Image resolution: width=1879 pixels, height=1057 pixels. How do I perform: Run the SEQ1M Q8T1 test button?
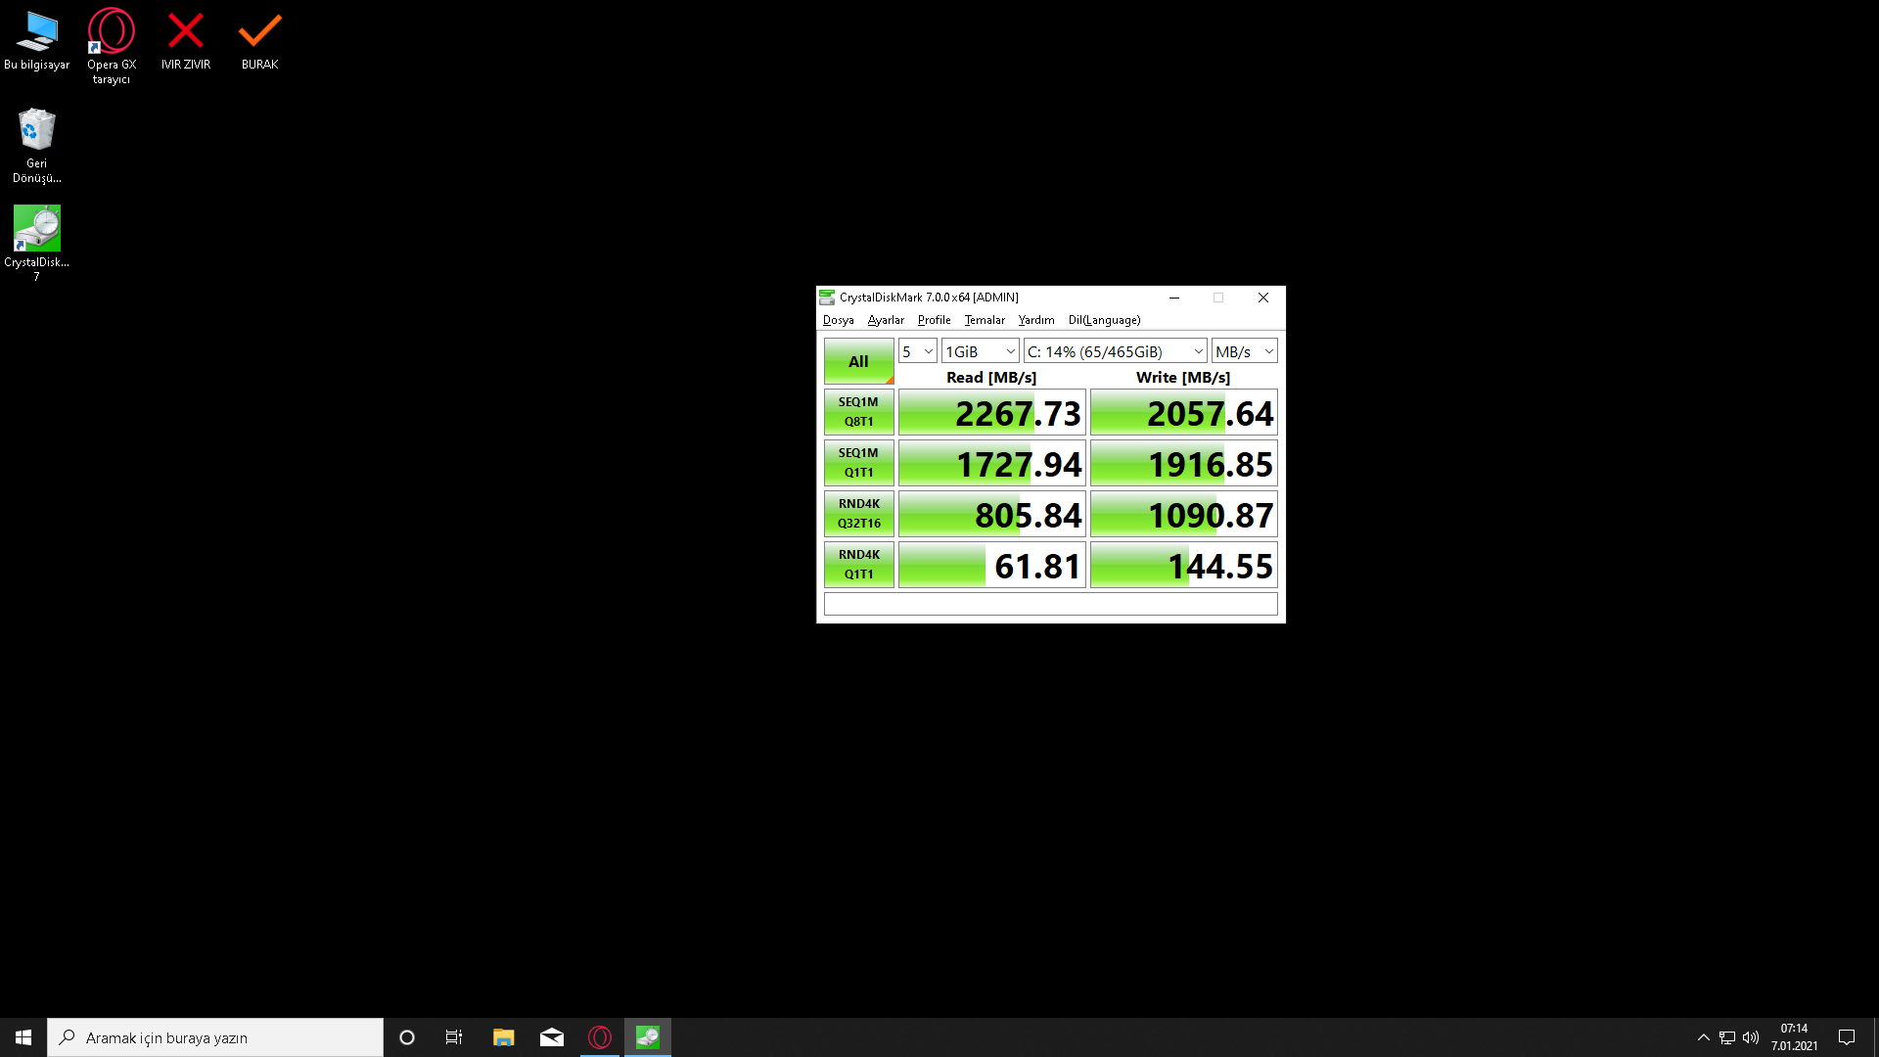coord(858,412)
